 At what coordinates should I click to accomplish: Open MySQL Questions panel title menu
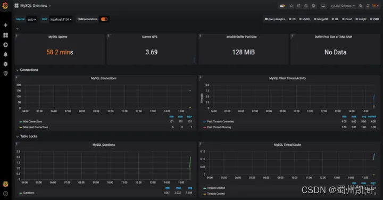click(104, 145)
